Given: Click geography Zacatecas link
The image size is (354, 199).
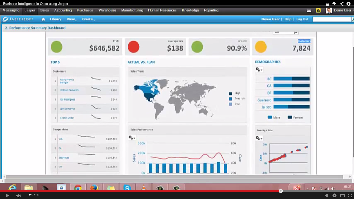Looking at the screenshot, I should [64, 158].
